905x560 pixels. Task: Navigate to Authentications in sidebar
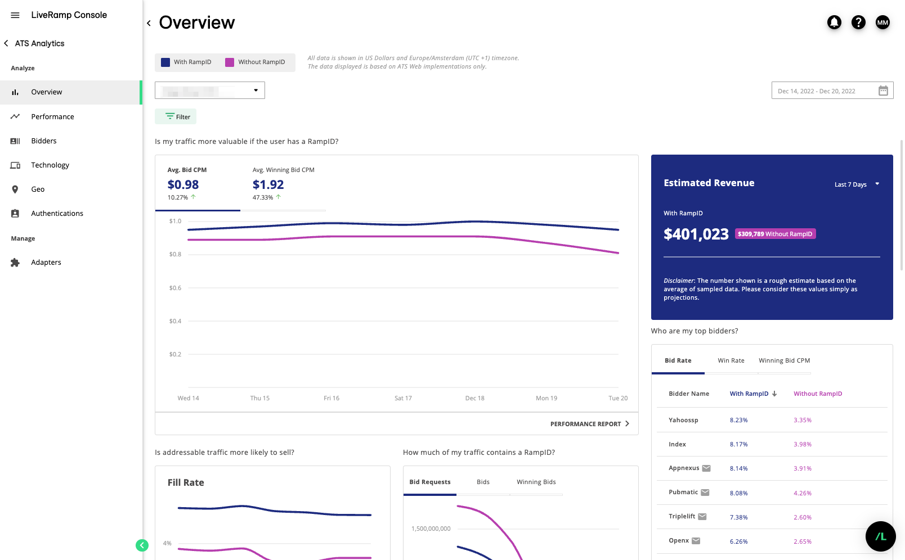pyautogui.click(x=70, y=214)
